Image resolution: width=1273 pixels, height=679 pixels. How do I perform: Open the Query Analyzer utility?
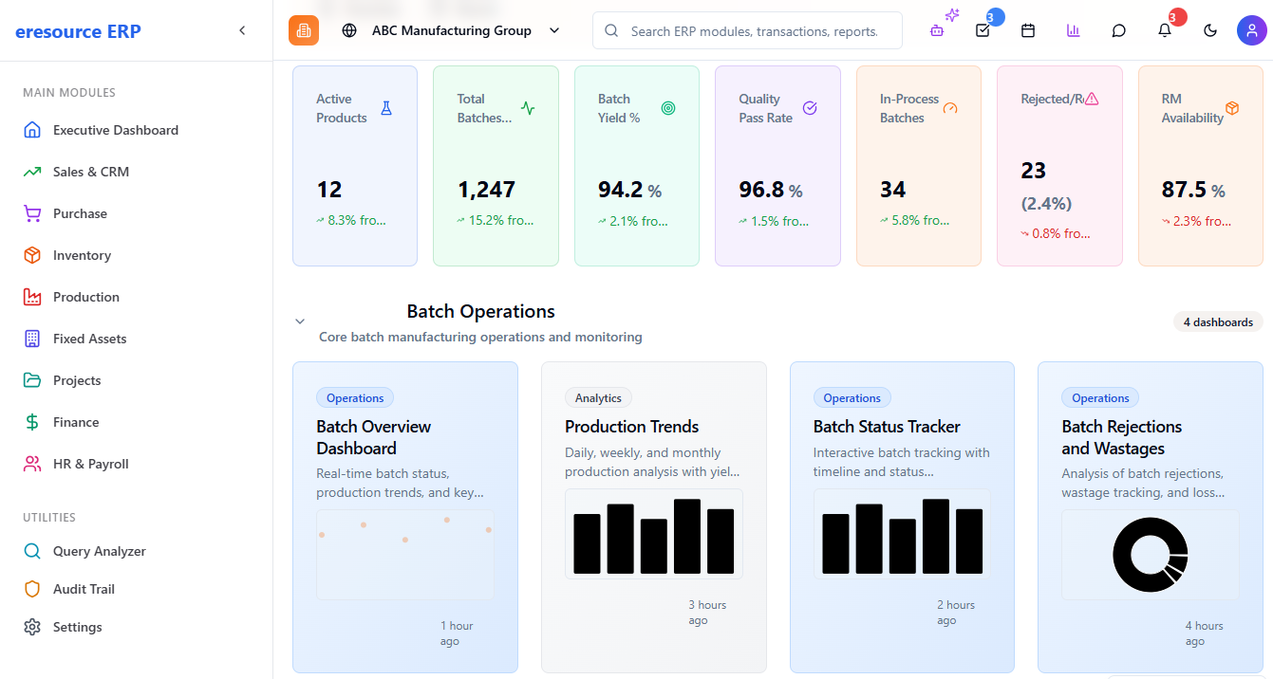tap(99, 551)
